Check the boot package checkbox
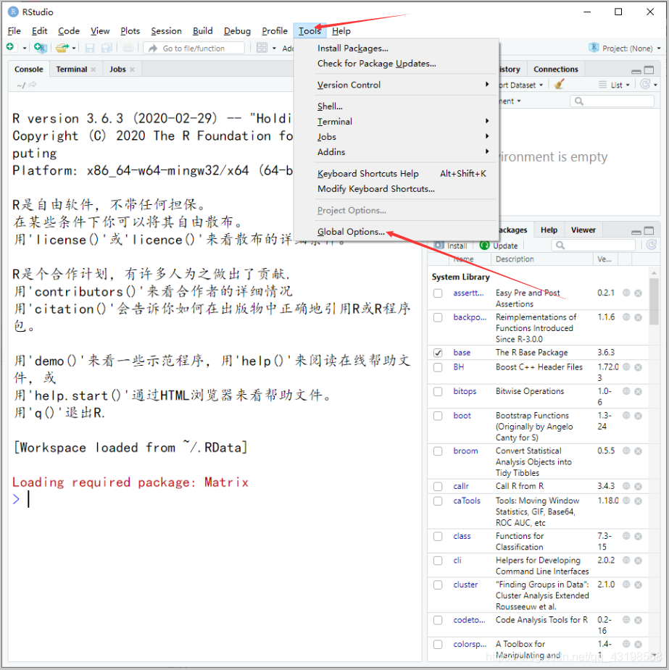 click(438, 416)
